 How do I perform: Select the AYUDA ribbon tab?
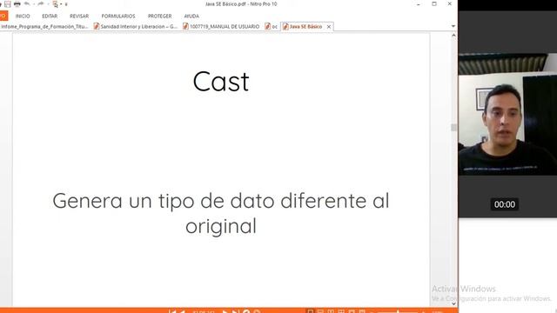[x=191, y=16]
